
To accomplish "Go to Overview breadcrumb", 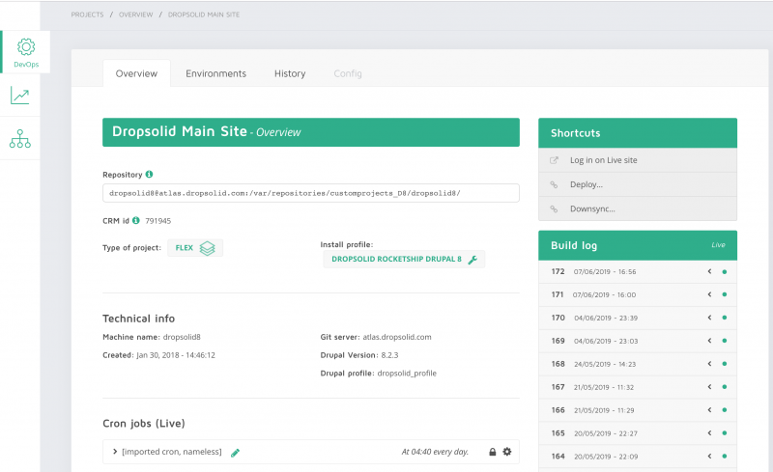I will point(135,14).
